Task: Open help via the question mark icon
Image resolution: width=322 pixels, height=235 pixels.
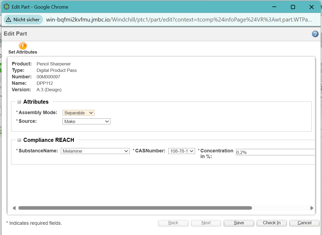Action: point(315,34)
